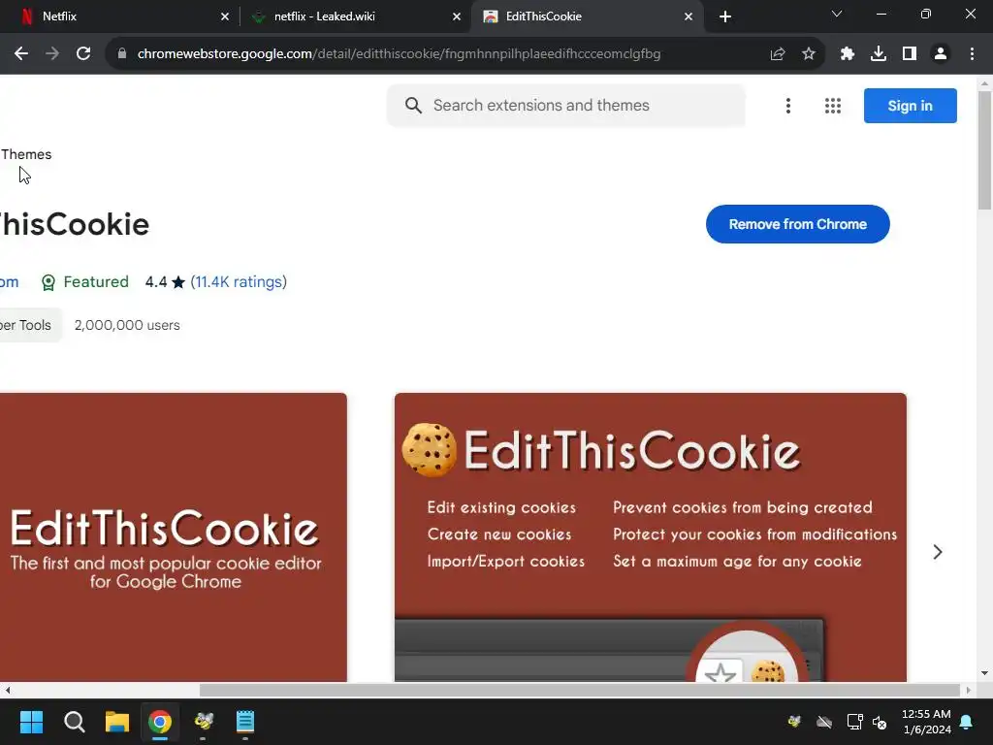993x745 pixels.
Task: Click the 2,000,000 users text
Action: pyautogui.click(x=127, y=325)
